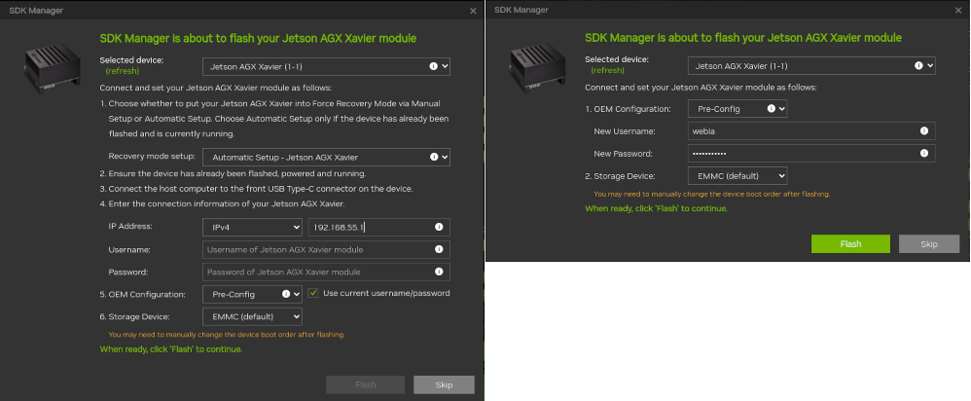Toggle Use current username/password checkbox
Screen dimensions: 971x401
coord(312,293)
